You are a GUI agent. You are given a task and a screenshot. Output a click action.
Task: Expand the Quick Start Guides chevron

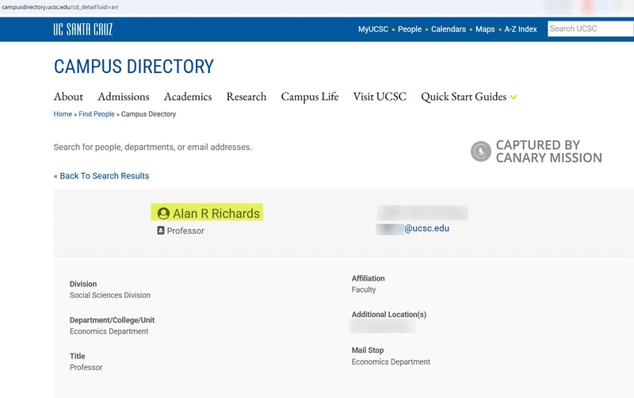click(513, 97)
